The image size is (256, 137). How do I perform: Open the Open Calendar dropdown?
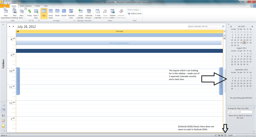coord(80,14)
